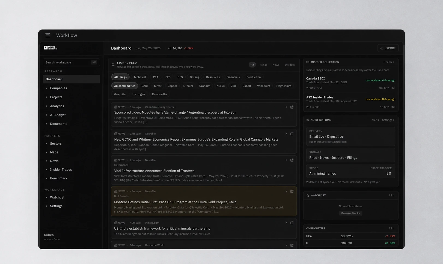Click Ruben user profile at bottom

(52, 237)
